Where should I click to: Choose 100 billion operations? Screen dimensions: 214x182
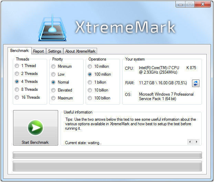click(x=99, y=98)
